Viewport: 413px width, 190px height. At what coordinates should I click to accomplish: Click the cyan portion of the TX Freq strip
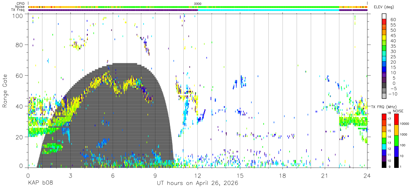(268, 10)
